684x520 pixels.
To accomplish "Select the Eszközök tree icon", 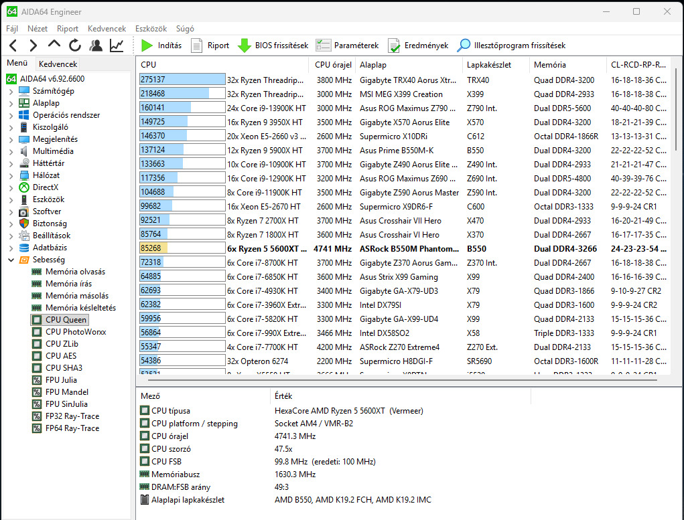I will (24, 199).
